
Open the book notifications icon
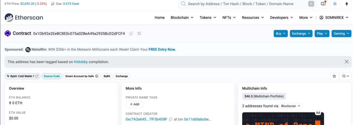pyautogui.click(x=323, y=4)
